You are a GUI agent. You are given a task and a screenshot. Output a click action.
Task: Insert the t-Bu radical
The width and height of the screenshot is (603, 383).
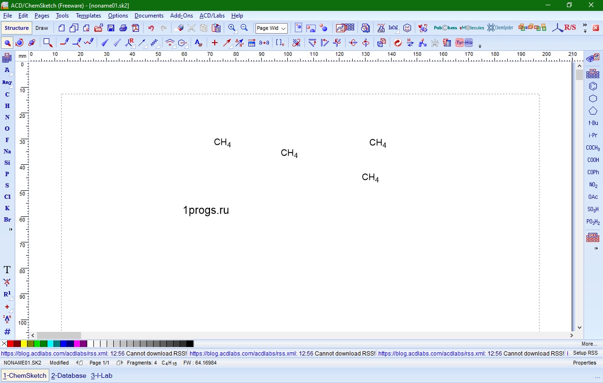tap(593, 123)
